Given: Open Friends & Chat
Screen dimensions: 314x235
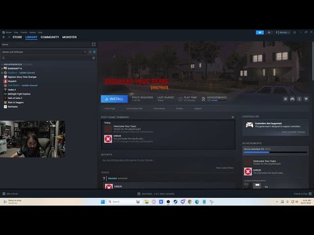Looking at the screenshot, I should click(302, 194).
